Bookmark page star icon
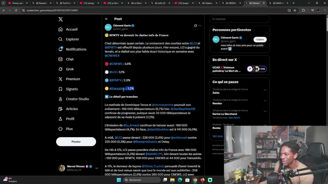The height and width of the screenshot is (184, 328). [x=295, y=10]
